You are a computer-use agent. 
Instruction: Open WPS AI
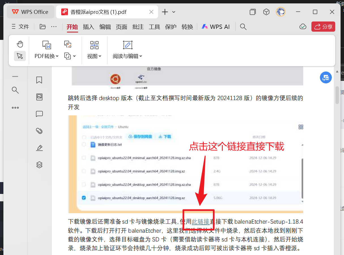216,27
